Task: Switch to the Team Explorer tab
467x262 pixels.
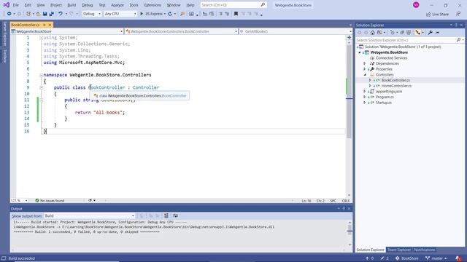Action: click(399, 250)
